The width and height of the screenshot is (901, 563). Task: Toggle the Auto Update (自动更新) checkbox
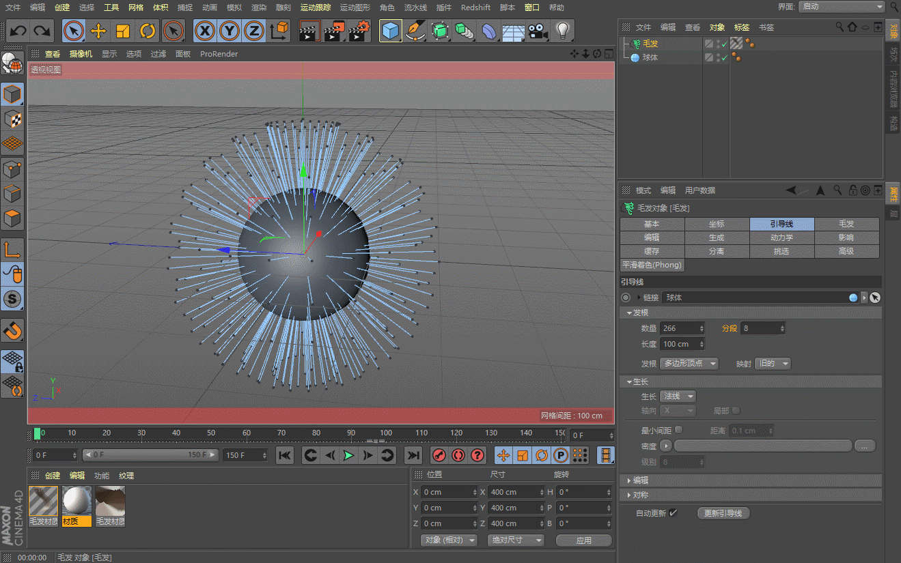(x=674, y=513)
